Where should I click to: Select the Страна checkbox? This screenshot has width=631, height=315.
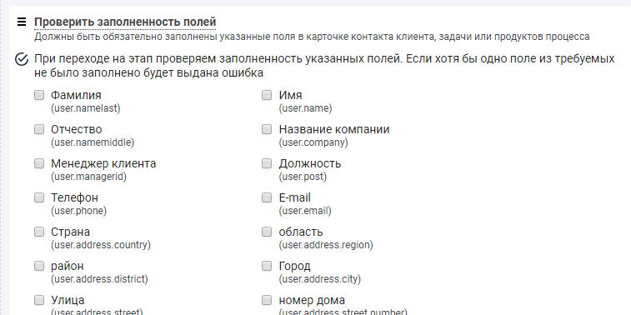tap(39, 232)
